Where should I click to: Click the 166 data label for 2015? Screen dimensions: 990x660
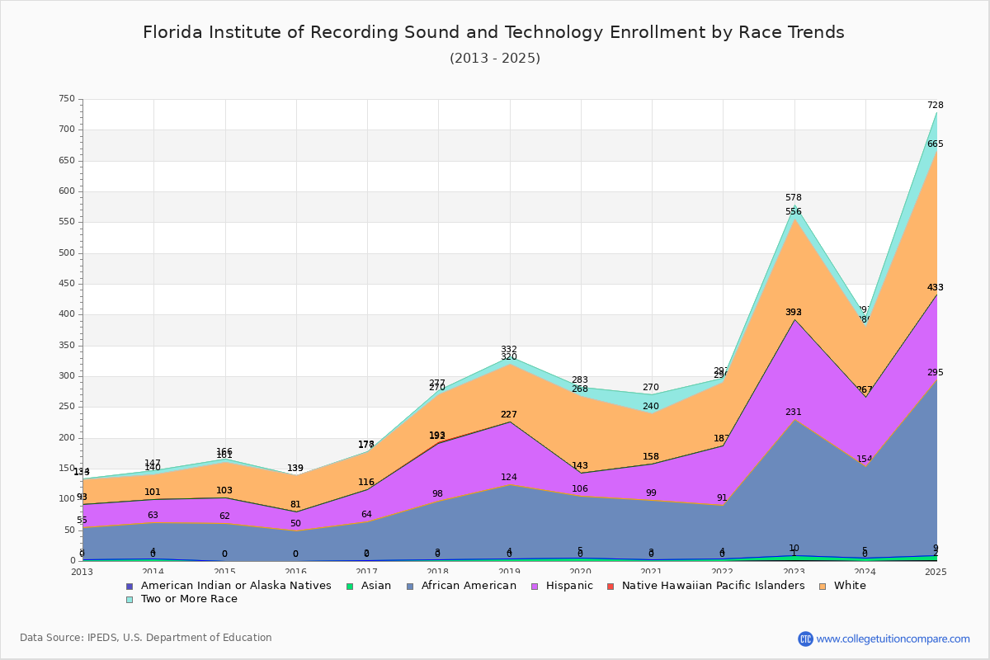click(224, 451)
